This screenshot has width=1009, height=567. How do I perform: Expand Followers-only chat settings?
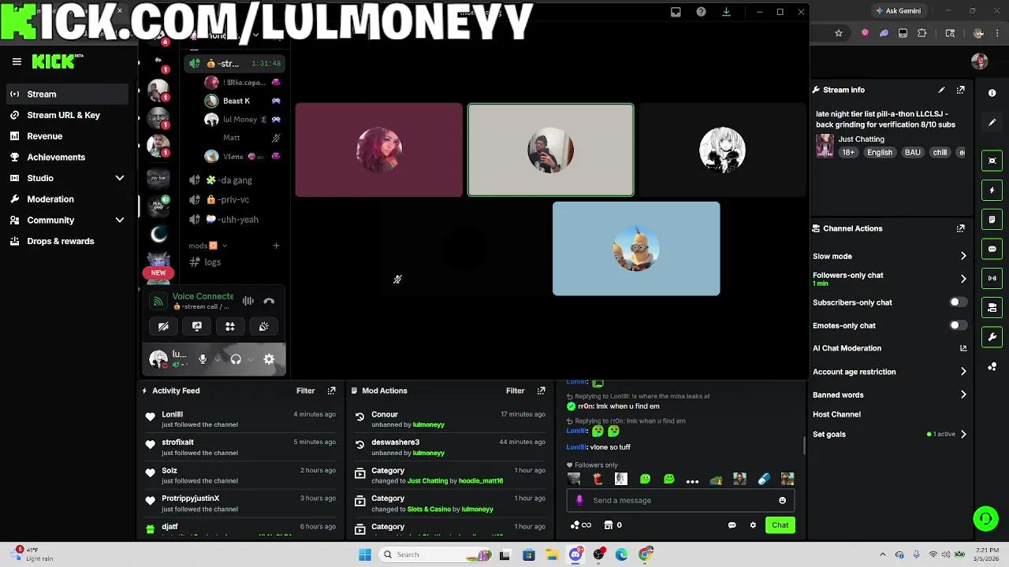pos(963,279)
